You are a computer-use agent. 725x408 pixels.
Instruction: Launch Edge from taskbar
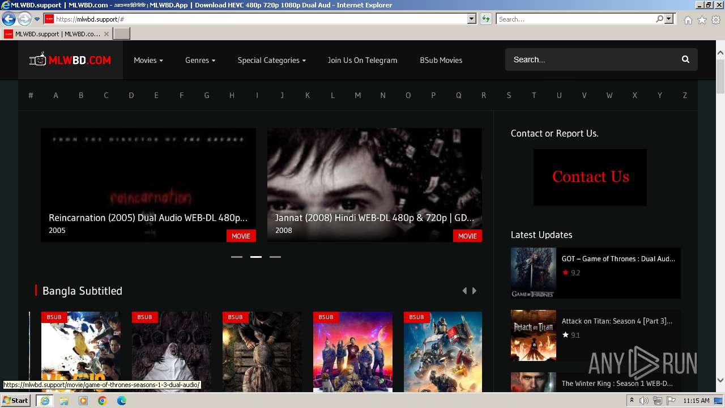click(x=122, y=401)
